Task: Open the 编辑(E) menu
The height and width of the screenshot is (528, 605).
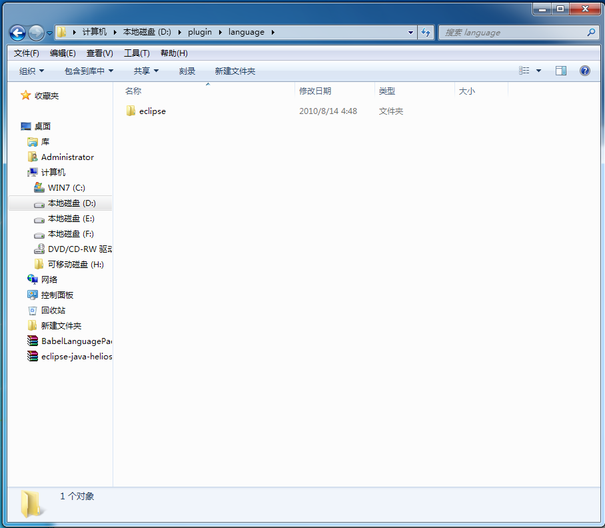Action: [x=63, y=53]
